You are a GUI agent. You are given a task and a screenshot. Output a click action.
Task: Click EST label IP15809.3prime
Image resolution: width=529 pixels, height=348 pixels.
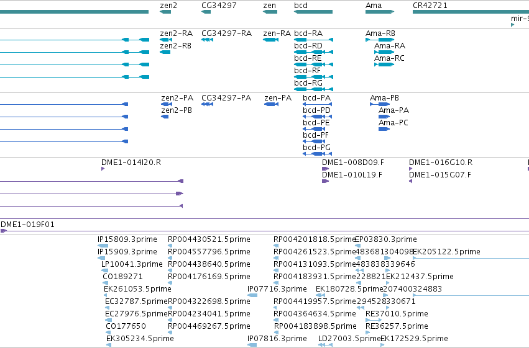(127, 239)
